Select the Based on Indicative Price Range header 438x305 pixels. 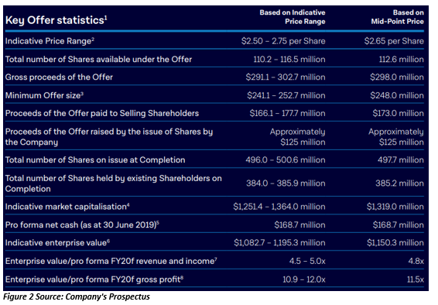293,17
